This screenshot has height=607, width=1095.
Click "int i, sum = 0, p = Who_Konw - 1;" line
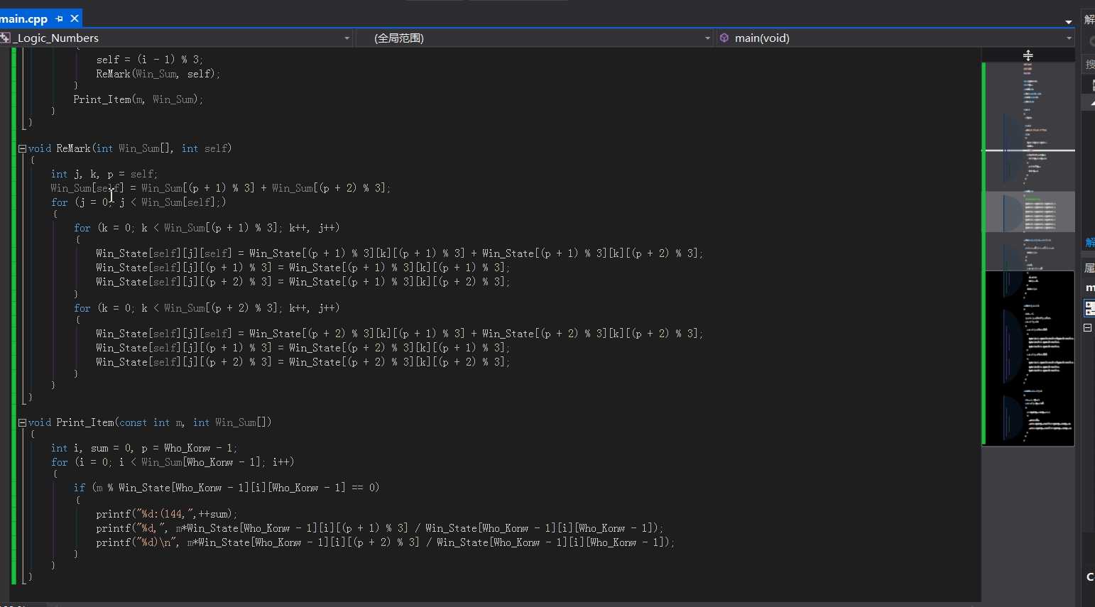[x=144, y=448]
